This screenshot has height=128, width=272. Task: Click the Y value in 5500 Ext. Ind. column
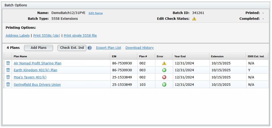coord(249,70)
